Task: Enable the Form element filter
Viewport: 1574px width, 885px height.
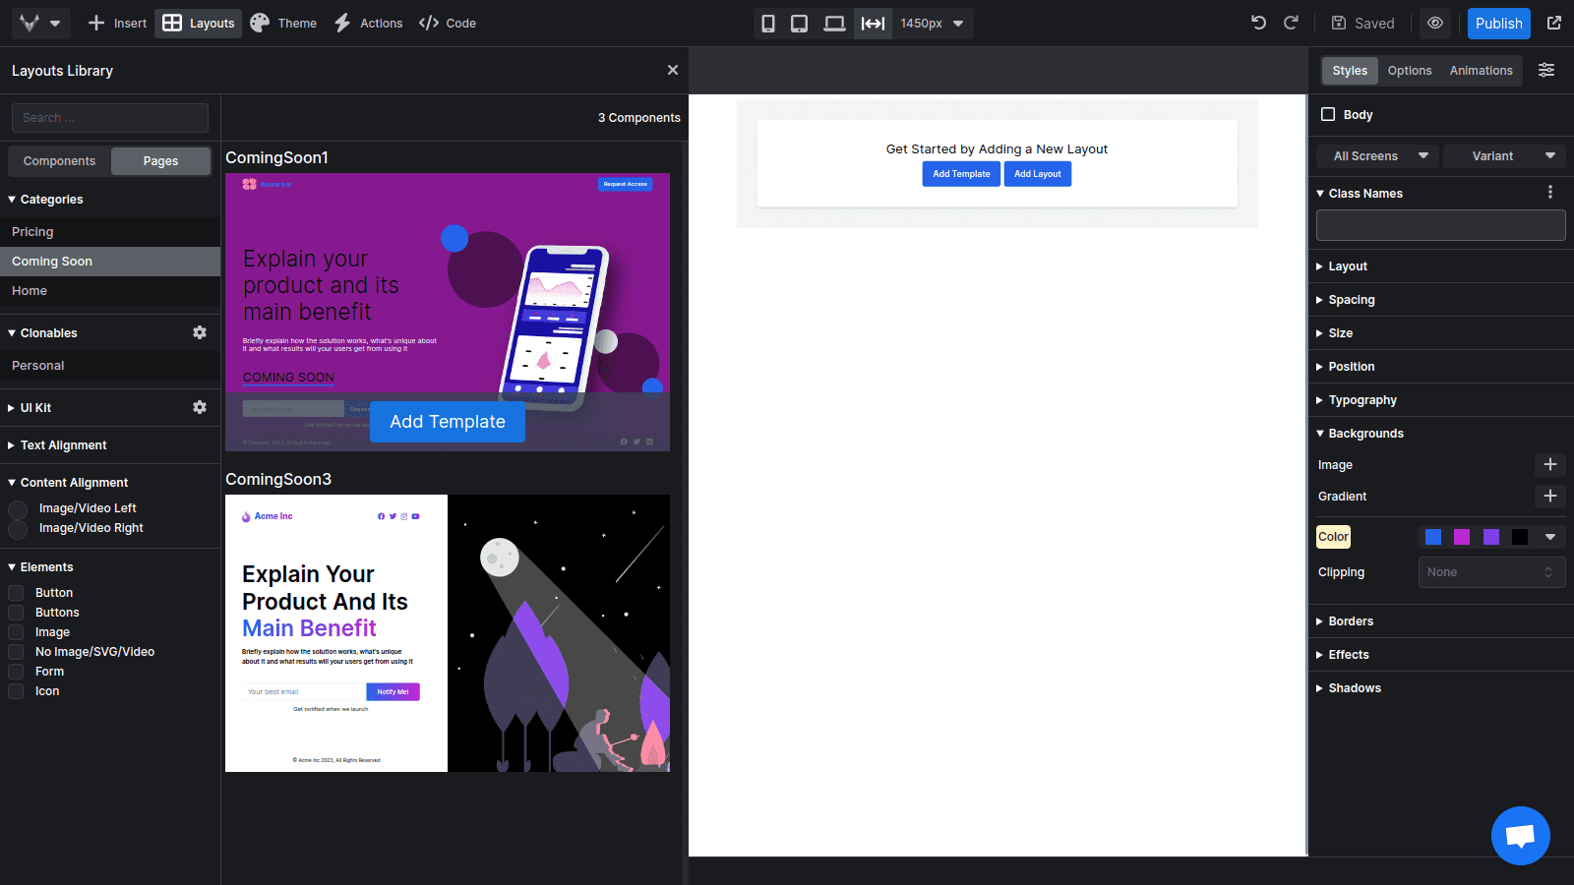Action: pos(16,672)
